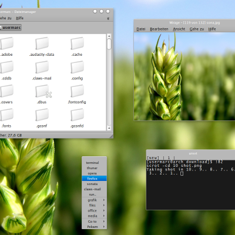Click the wheat image in Mirage
This screenshot has height=235, width=235.
pos(184,76)
